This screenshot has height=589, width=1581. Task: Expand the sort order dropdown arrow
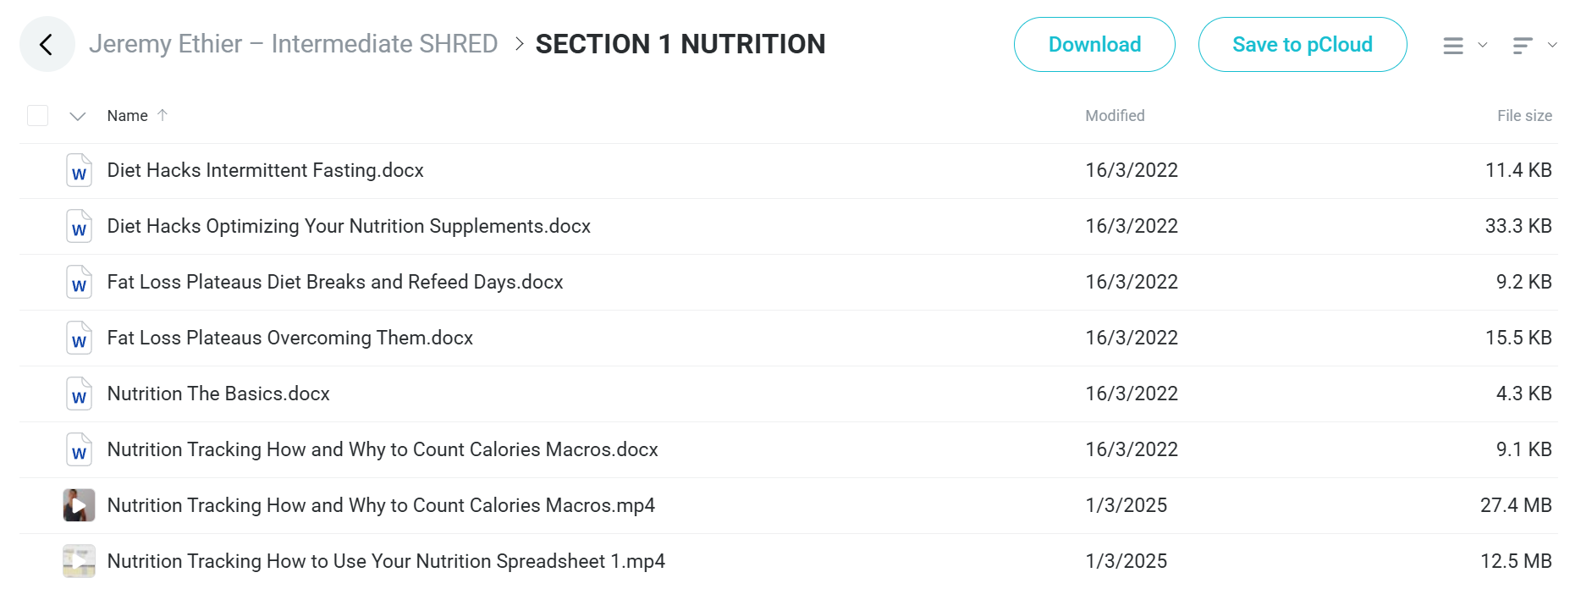click(x=1552, y=45)
